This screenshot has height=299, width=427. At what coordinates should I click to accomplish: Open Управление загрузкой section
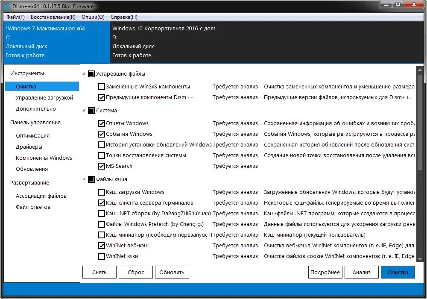click(44, 97)
